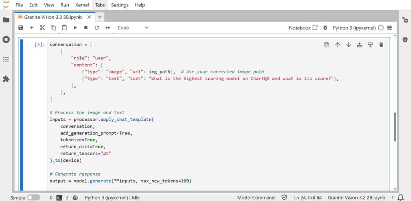Insert a new cell with the plus icon
The image size is (411, 201).
[x=32, y=28]
